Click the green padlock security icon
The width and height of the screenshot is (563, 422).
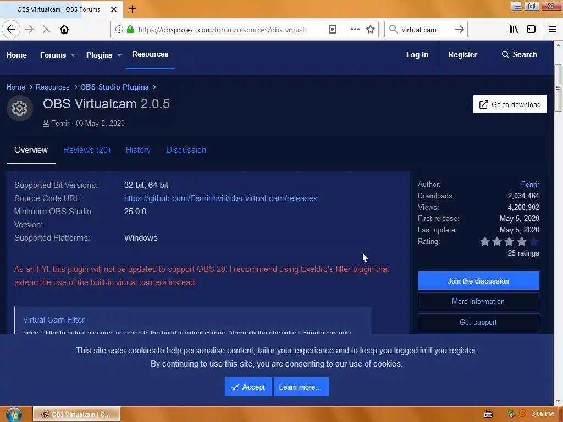tap(130, 30)
